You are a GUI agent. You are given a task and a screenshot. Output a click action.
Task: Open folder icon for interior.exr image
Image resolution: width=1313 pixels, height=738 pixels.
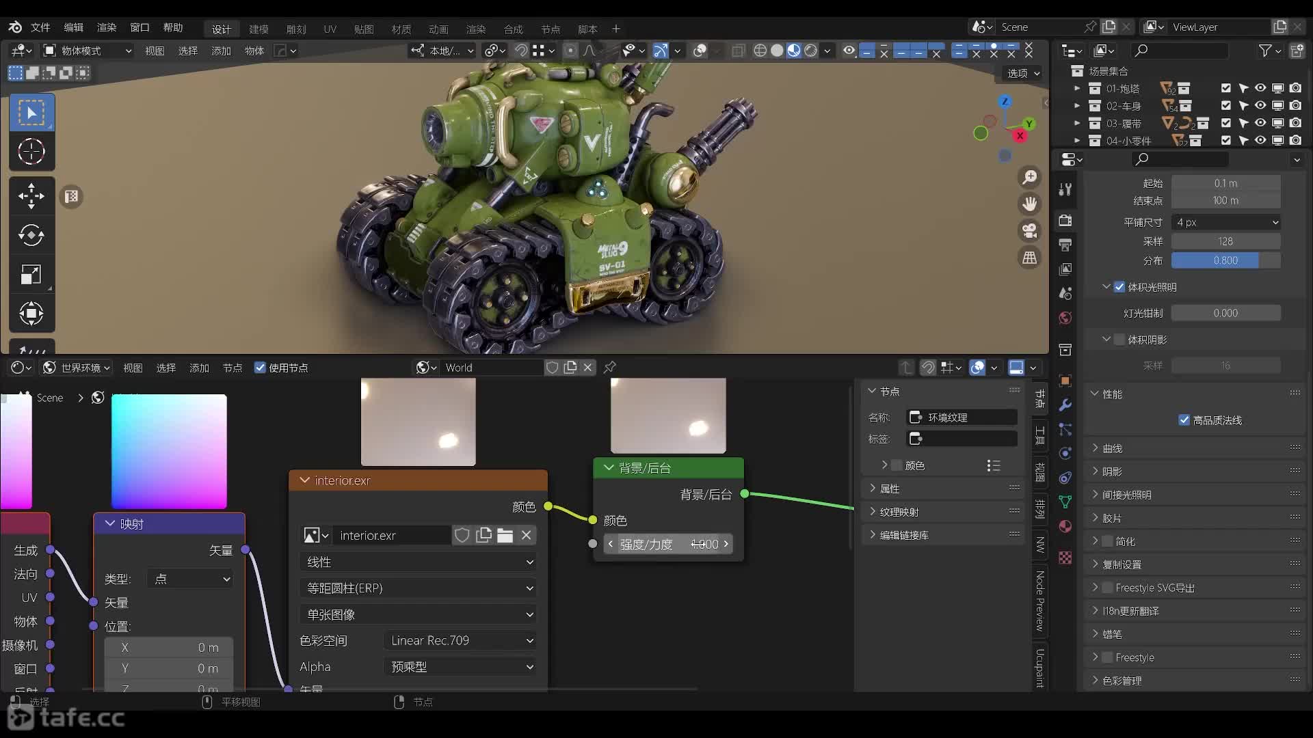click(x=505, y=536)
